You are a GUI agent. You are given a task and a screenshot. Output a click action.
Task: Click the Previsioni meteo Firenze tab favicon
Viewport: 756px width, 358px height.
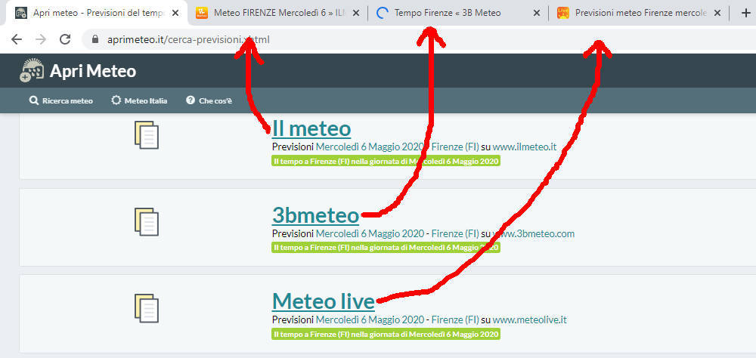[x=562, y=13]
